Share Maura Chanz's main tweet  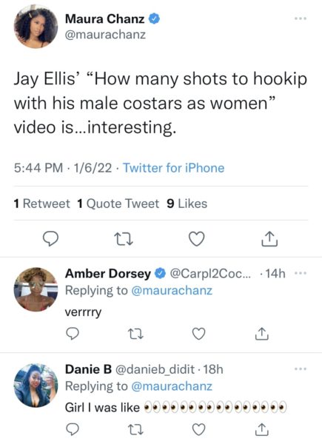pos(269,239)
